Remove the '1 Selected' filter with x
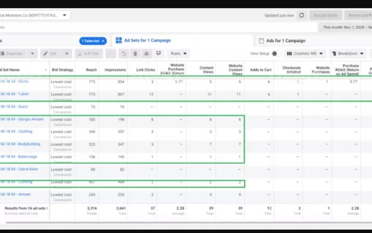This screenshot has height=233, width=372. pyautogui.click(x=103, y=41)
